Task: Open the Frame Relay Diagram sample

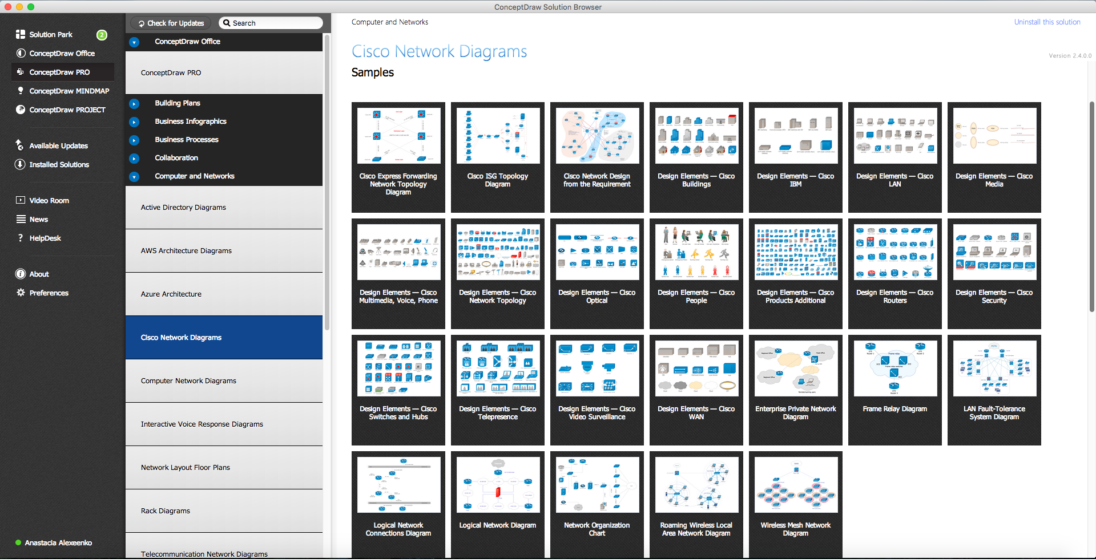Action: tap(895, 390)
